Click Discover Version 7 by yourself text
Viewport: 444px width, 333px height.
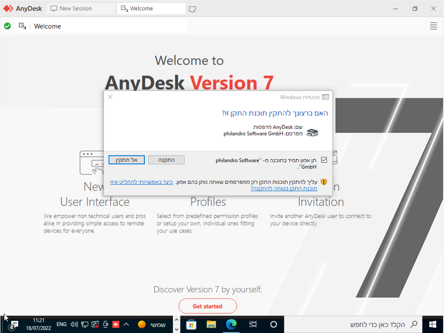click(x=208, y=289)
